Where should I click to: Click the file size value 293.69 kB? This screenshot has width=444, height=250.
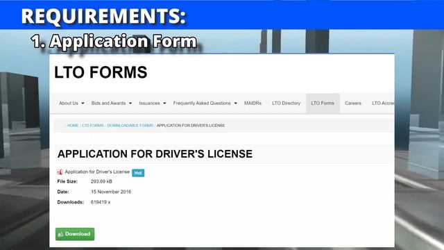[101, 181]
